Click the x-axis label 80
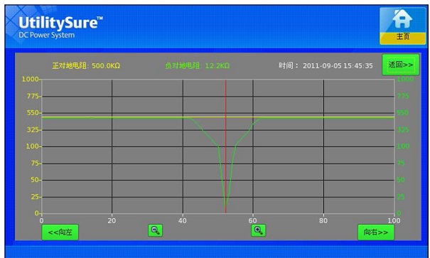Viewport: 430px width, 258px height. 323,221
